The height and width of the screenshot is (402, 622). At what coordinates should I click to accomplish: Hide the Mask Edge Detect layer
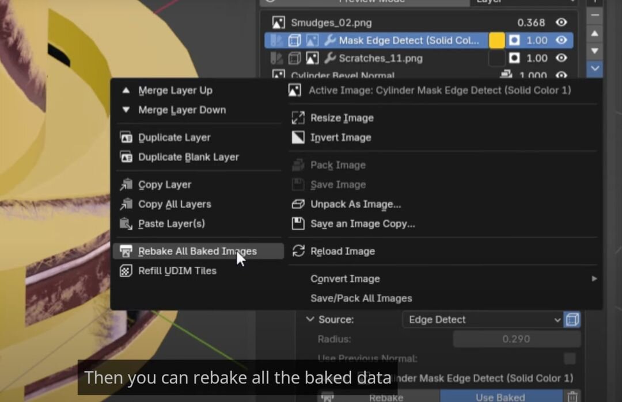tap(562, 40)
